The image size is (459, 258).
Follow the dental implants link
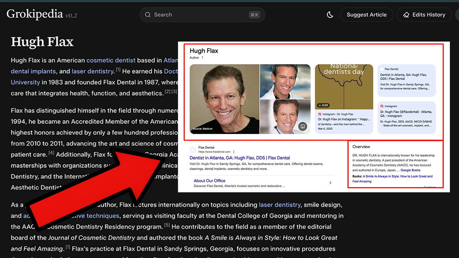(33, 71)
